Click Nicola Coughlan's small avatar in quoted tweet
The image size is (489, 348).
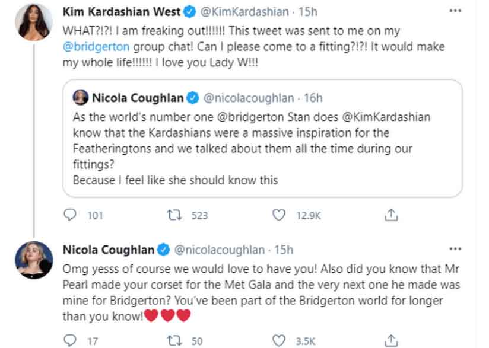(80, 98)
